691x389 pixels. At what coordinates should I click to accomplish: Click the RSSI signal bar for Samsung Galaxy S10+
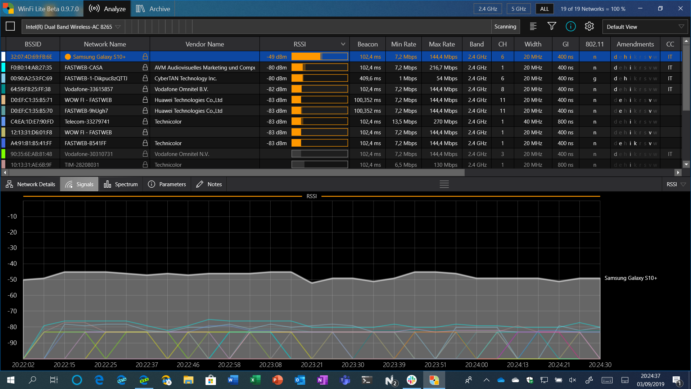pyautogui.click(x=320, y=57)
